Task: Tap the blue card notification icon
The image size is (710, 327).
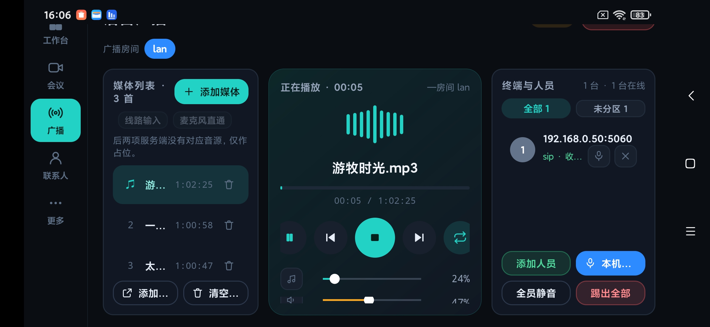Action: (x=96, y=15)
